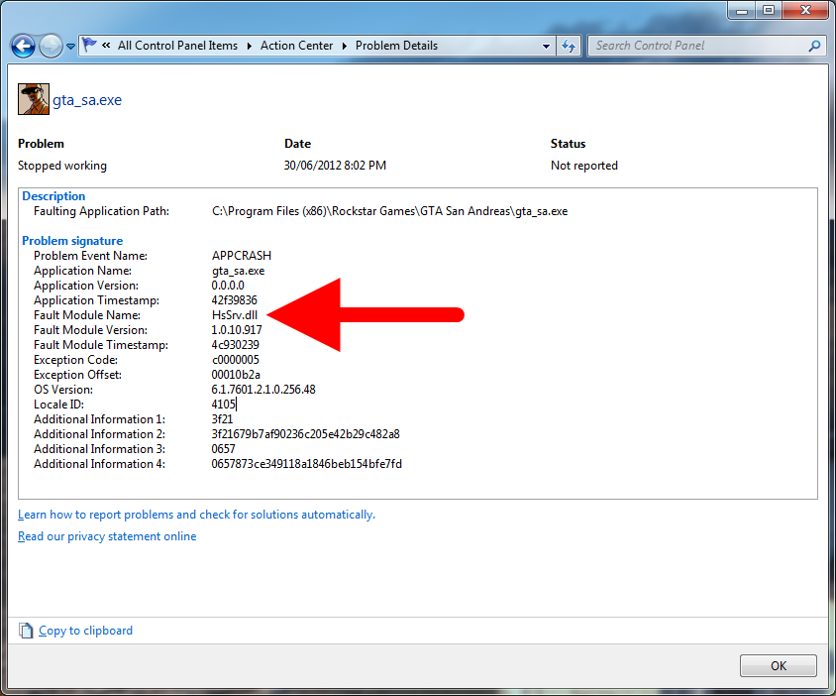Click the refresh icon beside the address bar
Image resolution: width=836 pixels, height=696 pixels.
(x=568, y=46)
